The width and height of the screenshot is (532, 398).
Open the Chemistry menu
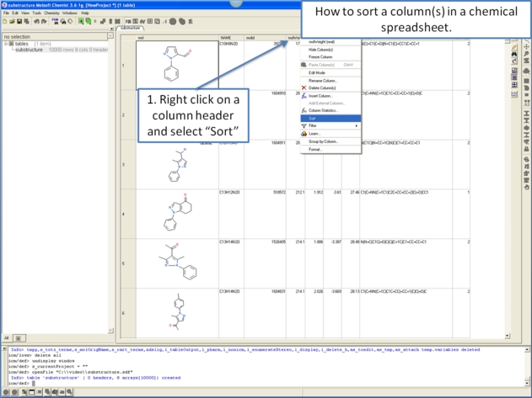(x=51, y=13)
